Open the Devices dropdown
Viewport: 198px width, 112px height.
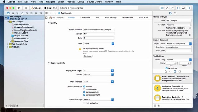click(x=98, y=74)
